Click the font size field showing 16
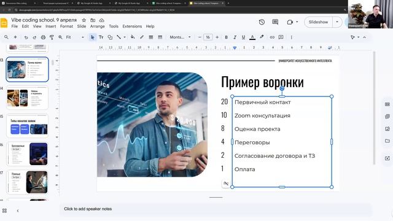Image resolution: width=393 pixels, height=221 pixels. pos(208,37)
